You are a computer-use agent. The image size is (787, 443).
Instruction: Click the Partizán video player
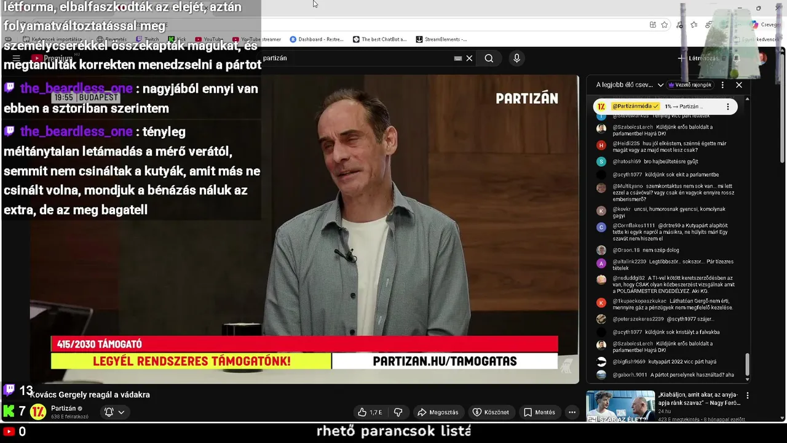click(304, 229)
